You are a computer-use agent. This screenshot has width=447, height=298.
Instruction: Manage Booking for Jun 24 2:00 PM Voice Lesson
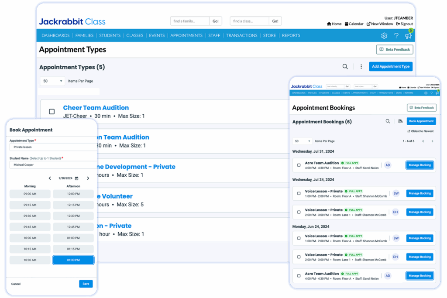click(x=419, y=257)
